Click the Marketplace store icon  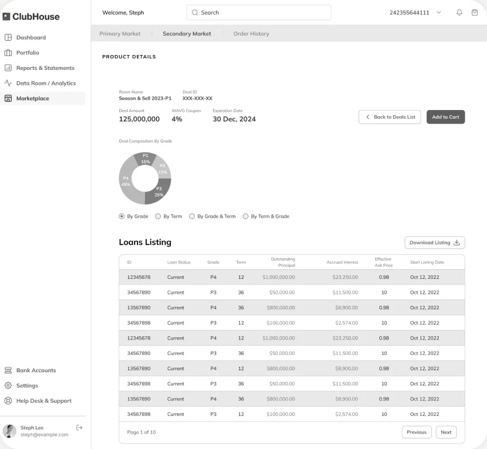point(8,99)
